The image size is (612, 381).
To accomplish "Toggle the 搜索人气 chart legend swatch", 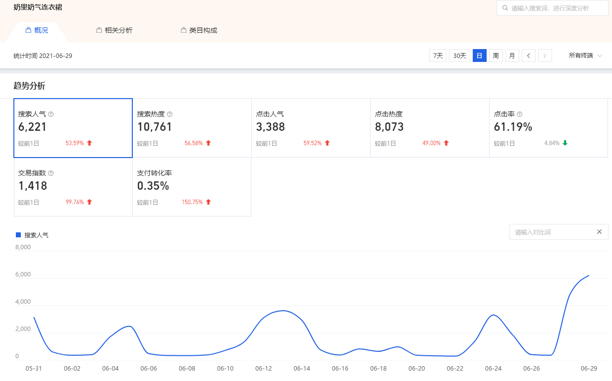I will (18, 235).
